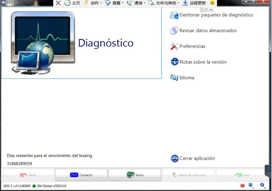Click the Gestionar paquetes de diagnóstico icon
272x191 pixels.
pos(174,15)
